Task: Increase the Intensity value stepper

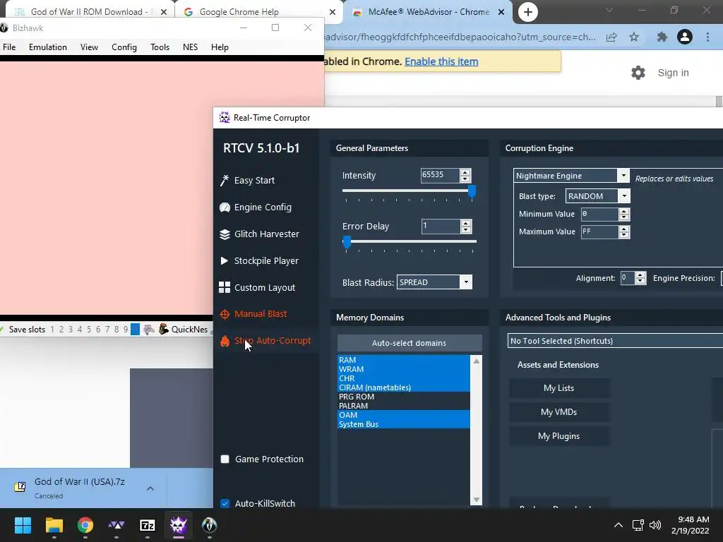Action: pos(465,172)
